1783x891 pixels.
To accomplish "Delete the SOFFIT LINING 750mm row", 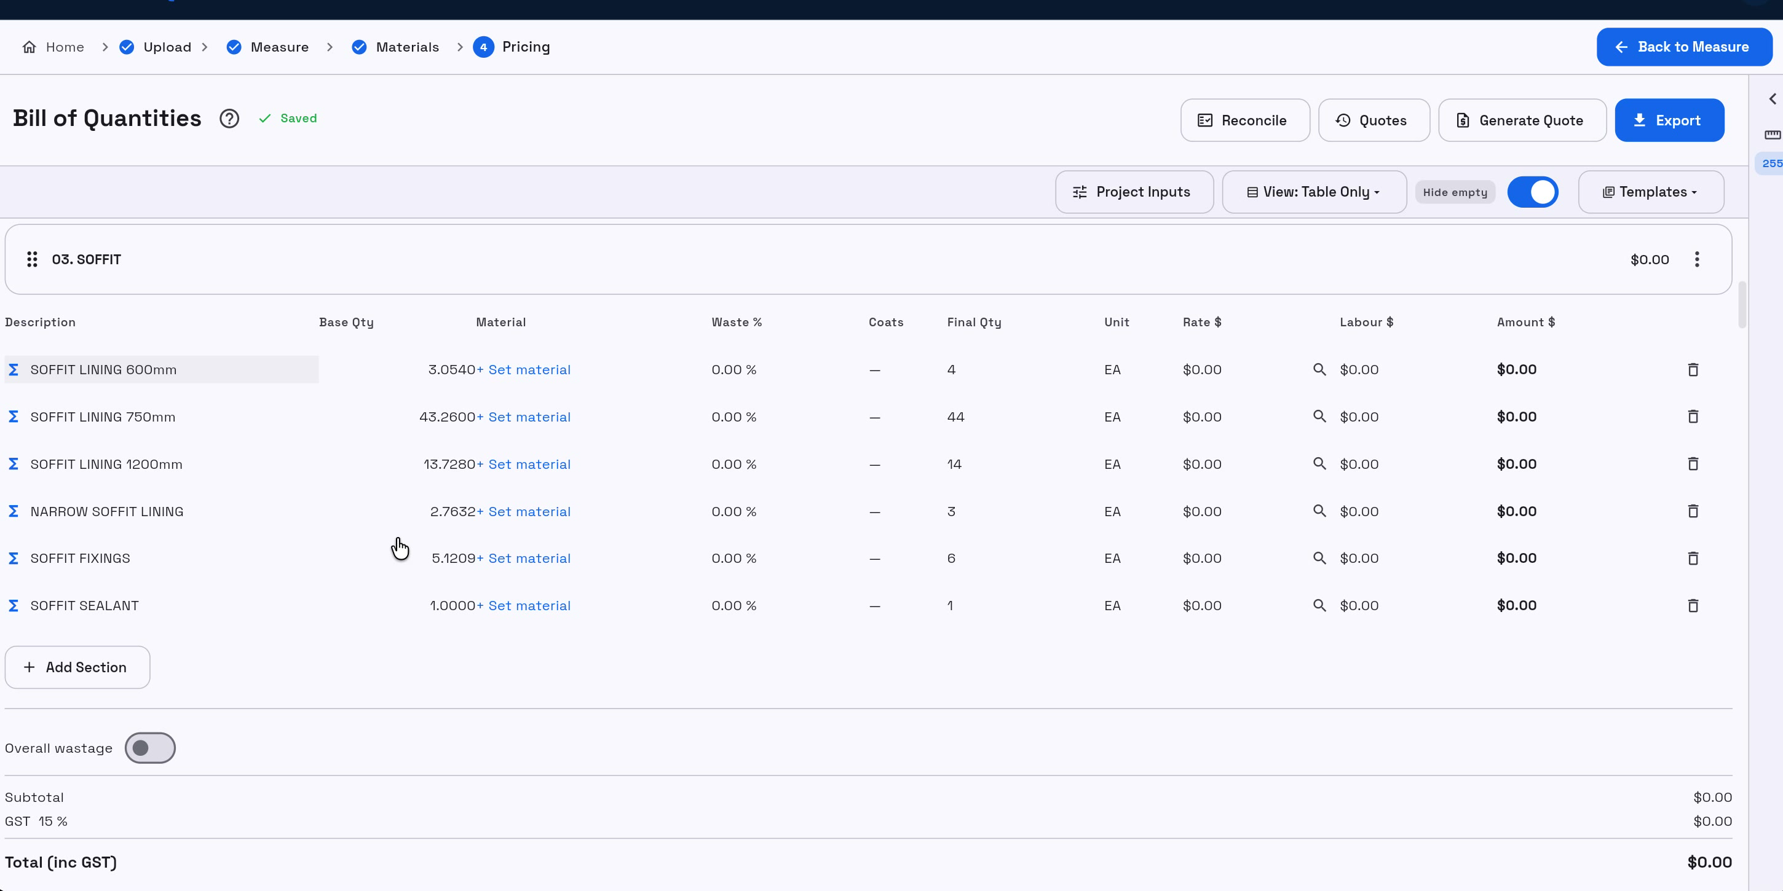I will tap(1693, 417).
